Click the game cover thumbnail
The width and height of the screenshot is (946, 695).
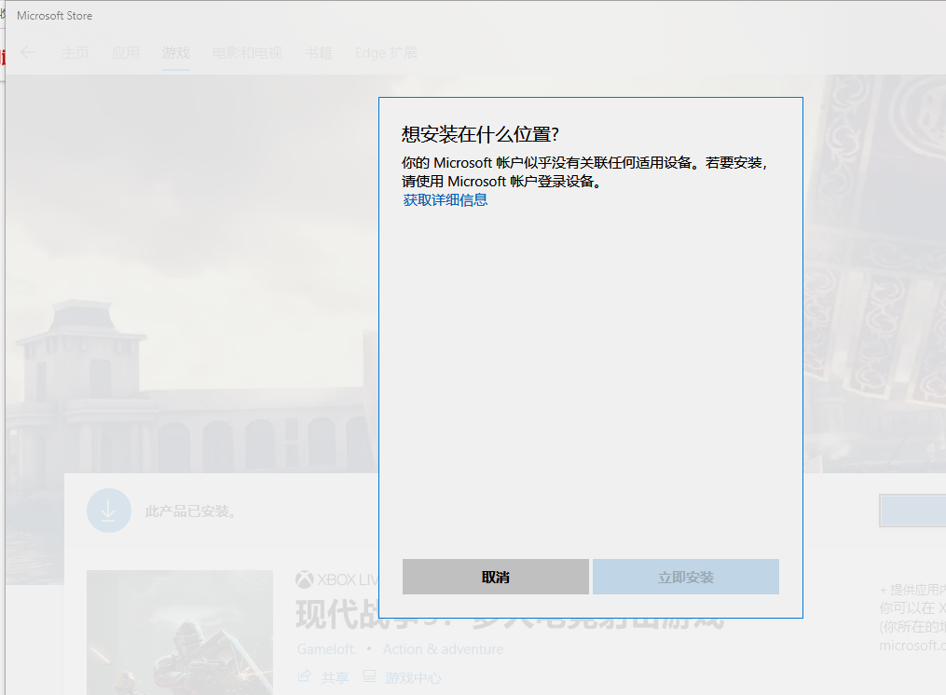tap(180, 633)
